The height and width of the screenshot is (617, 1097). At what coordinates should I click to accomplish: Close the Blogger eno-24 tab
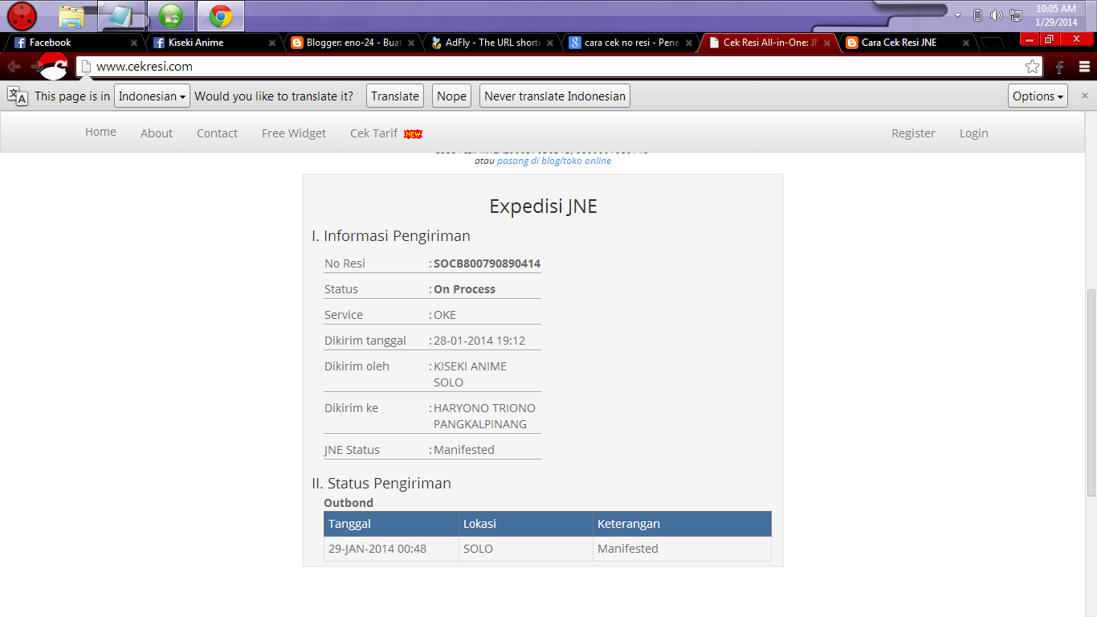pos(411,43)
